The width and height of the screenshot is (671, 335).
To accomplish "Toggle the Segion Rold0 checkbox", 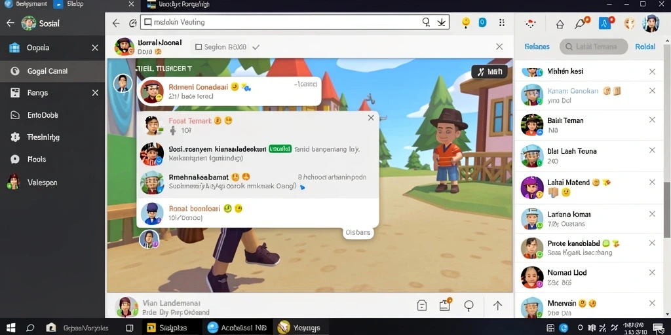I will coord(199,47).
